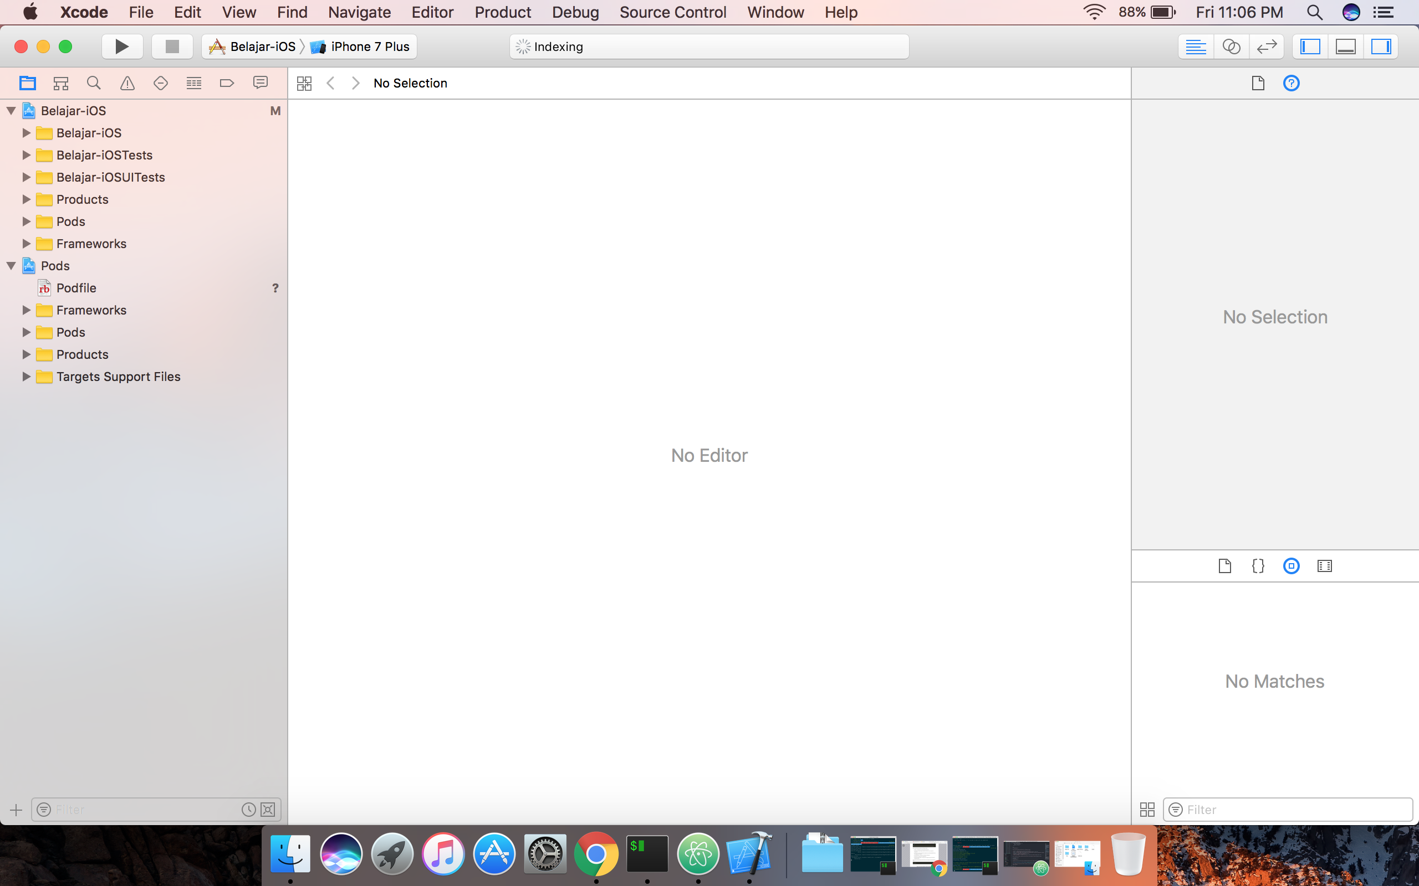Open the Find navigator magnifier icon

(x=94, y=83)
